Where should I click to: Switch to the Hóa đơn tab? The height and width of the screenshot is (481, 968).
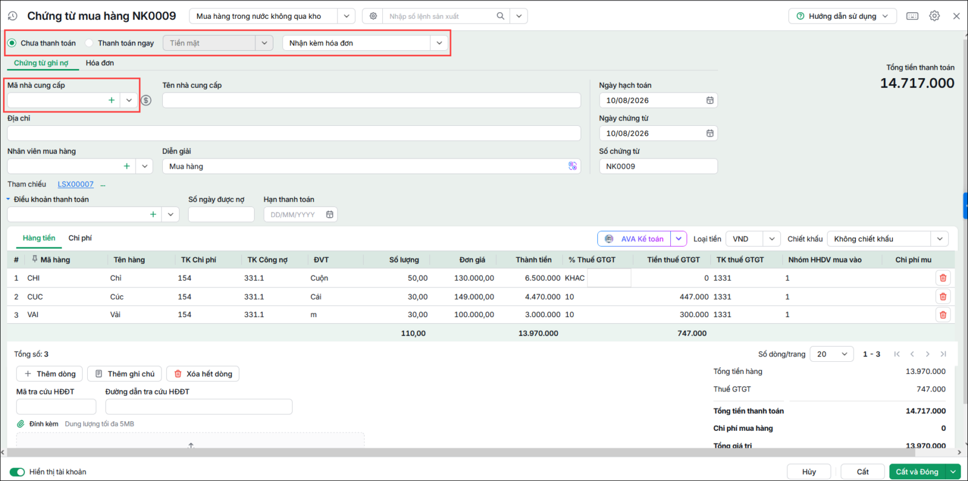[100, 63]
